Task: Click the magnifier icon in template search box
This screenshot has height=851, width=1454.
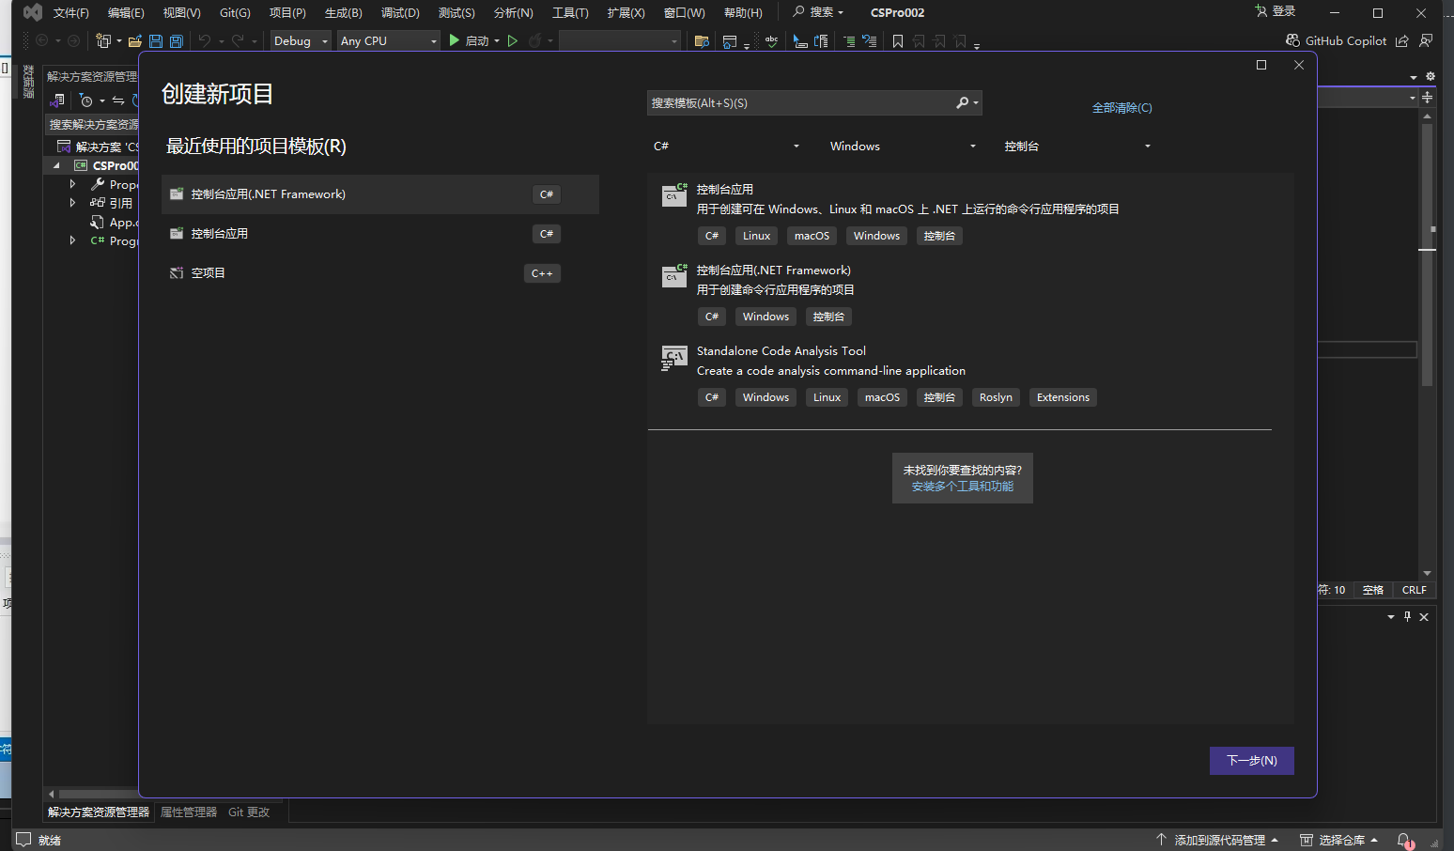Action: (x=963, y=103)
